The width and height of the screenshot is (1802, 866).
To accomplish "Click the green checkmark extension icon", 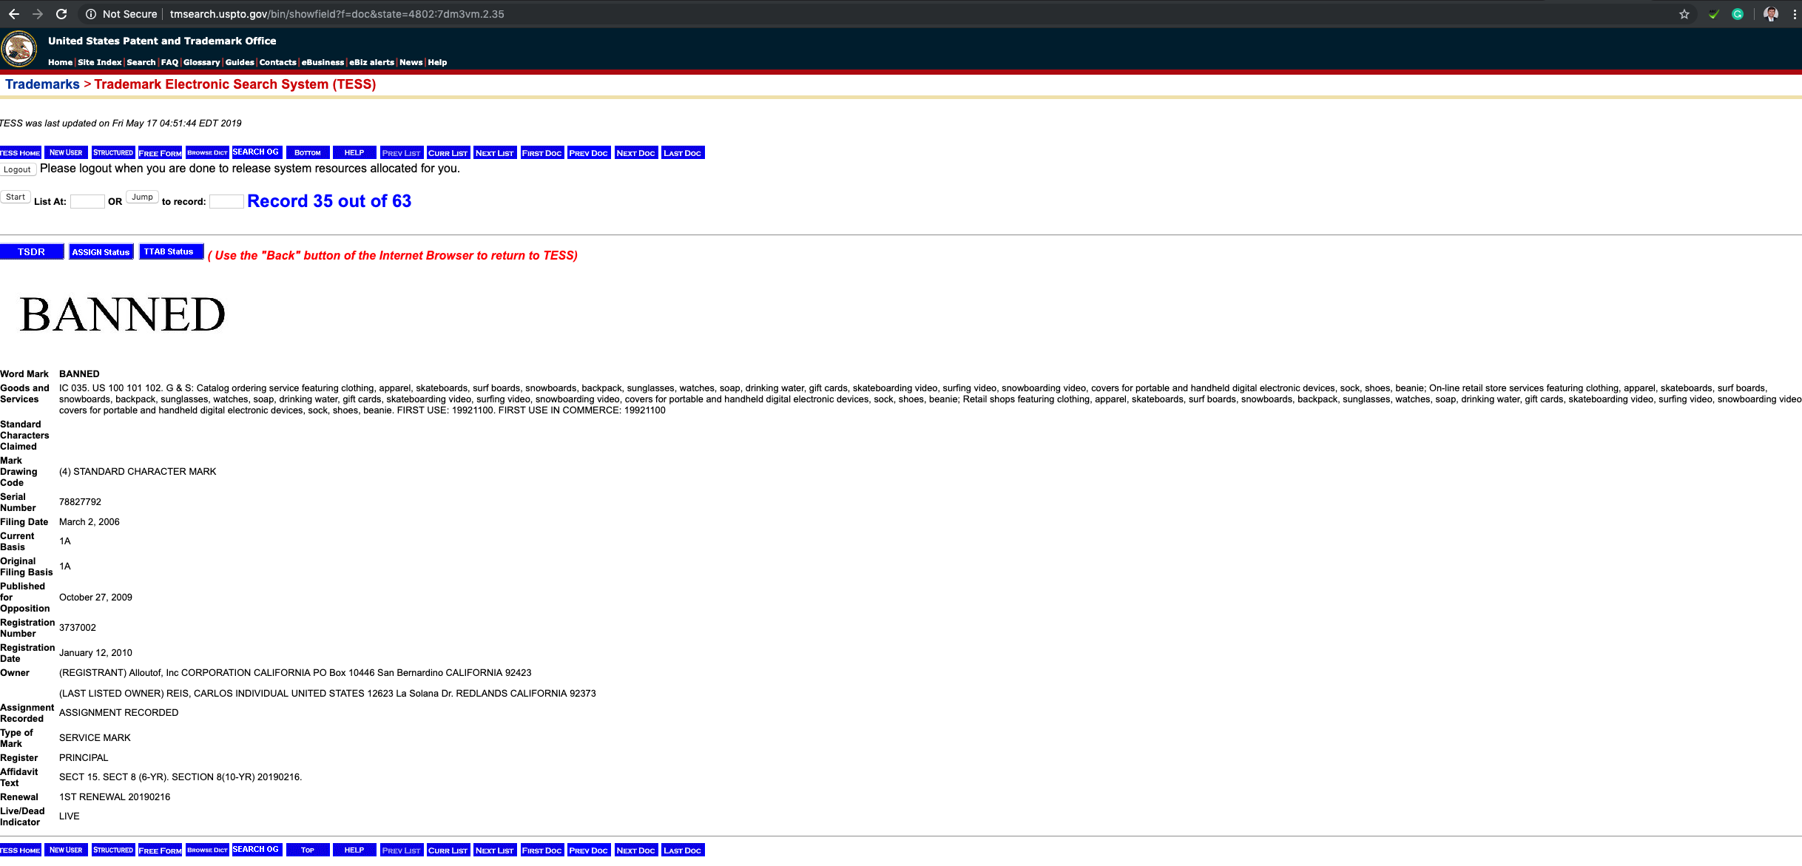I will (x=1714, y=14).
